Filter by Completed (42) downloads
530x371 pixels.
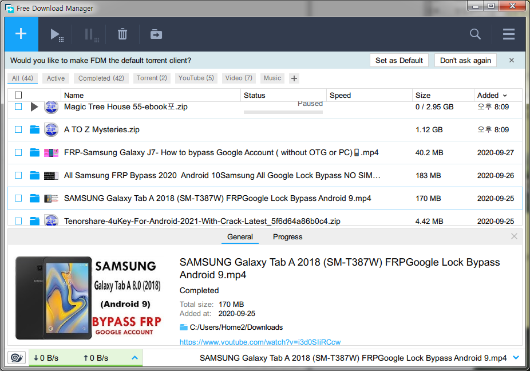(101, 78)
